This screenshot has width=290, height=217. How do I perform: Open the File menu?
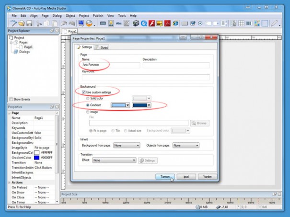[14, 16]
